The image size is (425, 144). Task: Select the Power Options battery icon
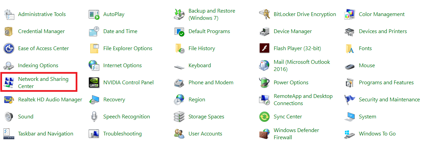click(264, 83)
